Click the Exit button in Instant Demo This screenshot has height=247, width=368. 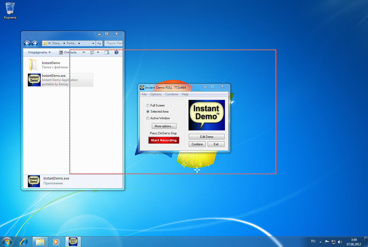(216, 144)
